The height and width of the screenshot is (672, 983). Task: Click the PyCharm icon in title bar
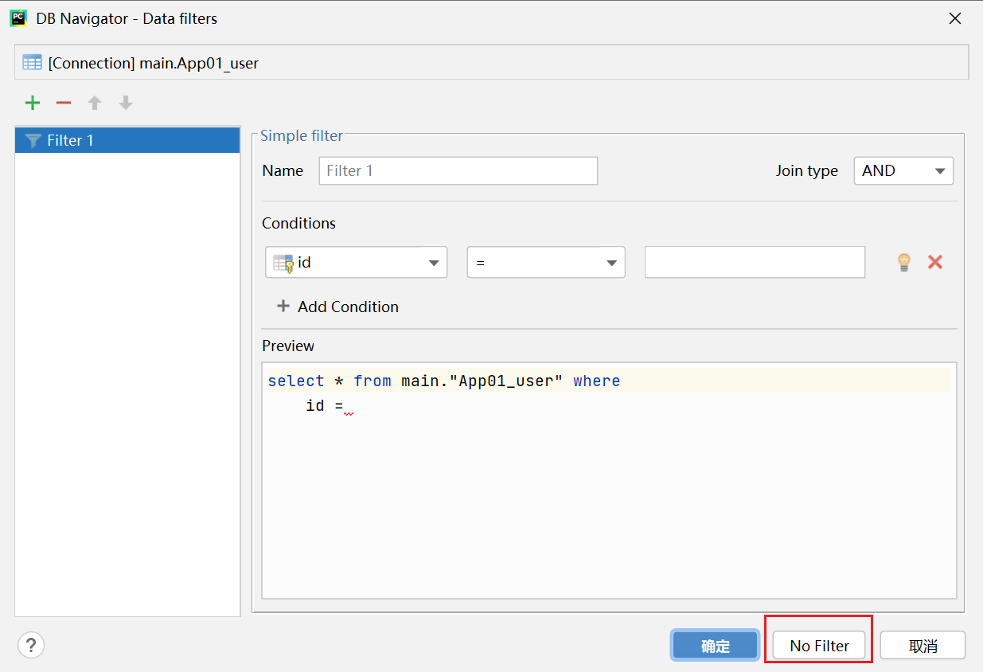[x=18, y=18]
